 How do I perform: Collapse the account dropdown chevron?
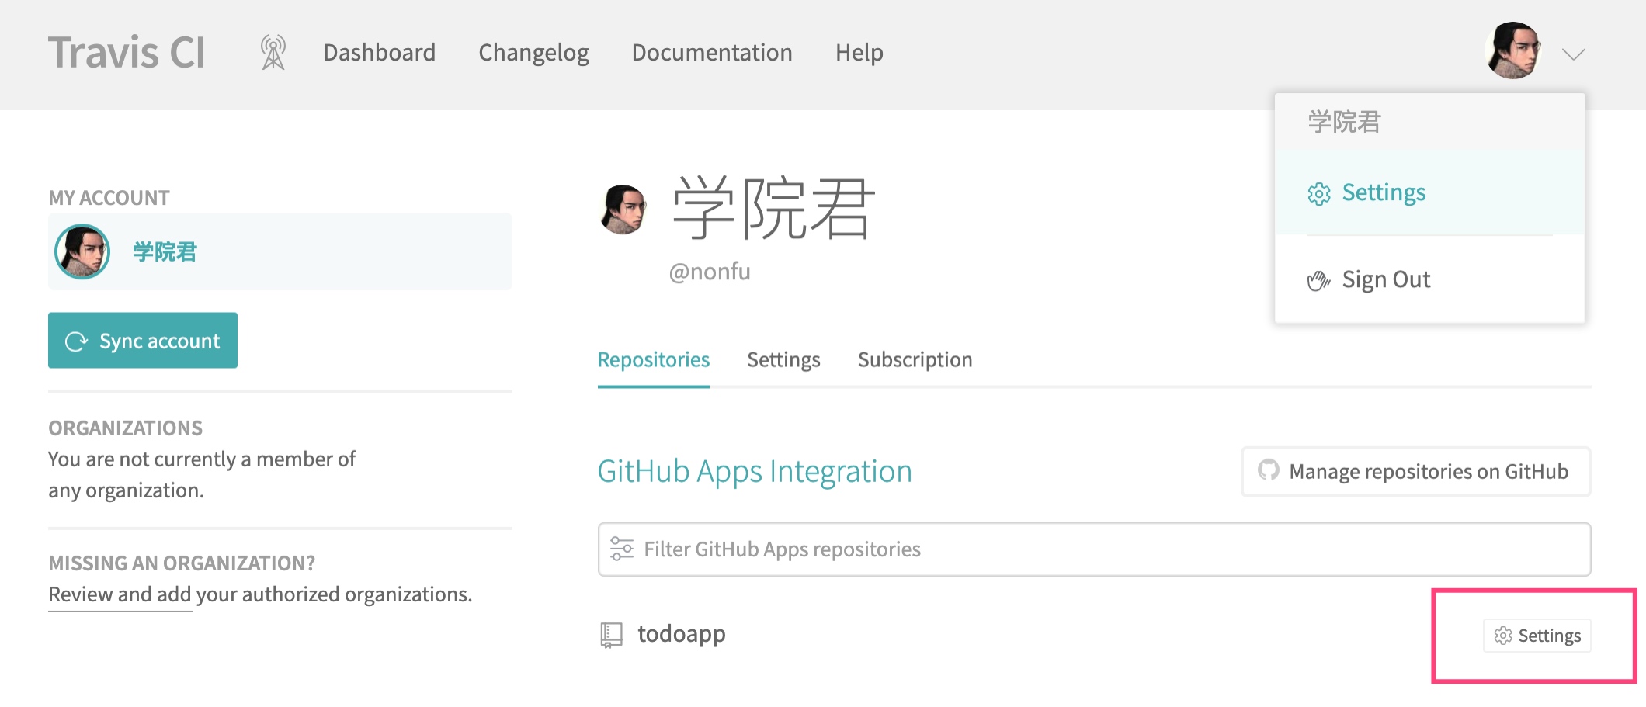pos(1574,54)
